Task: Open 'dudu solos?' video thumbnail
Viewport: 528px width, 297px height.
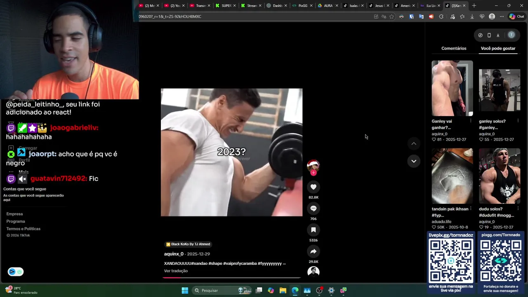Action: (500, 176)
